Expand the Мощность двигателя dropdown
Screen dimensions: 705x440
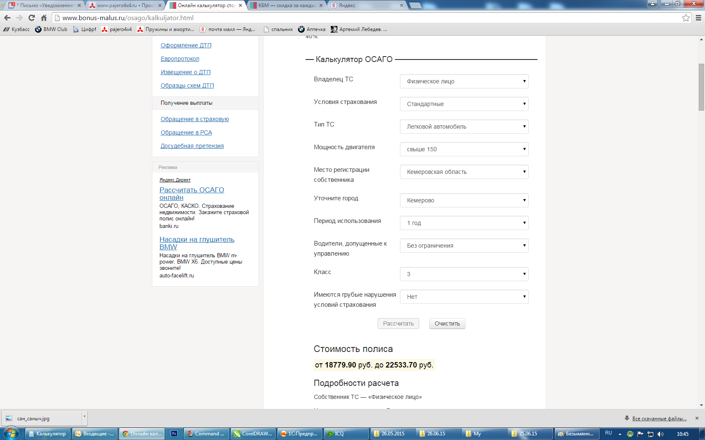pyautogui.click(x=464, y=149)
